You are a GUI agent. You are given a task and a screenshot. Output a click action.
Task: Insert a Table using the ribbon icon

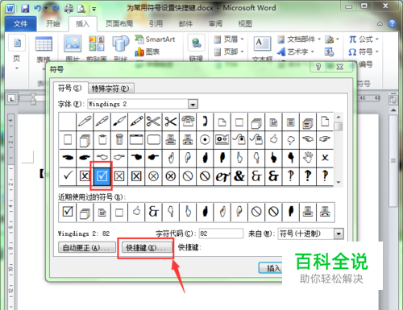[44, 44]
